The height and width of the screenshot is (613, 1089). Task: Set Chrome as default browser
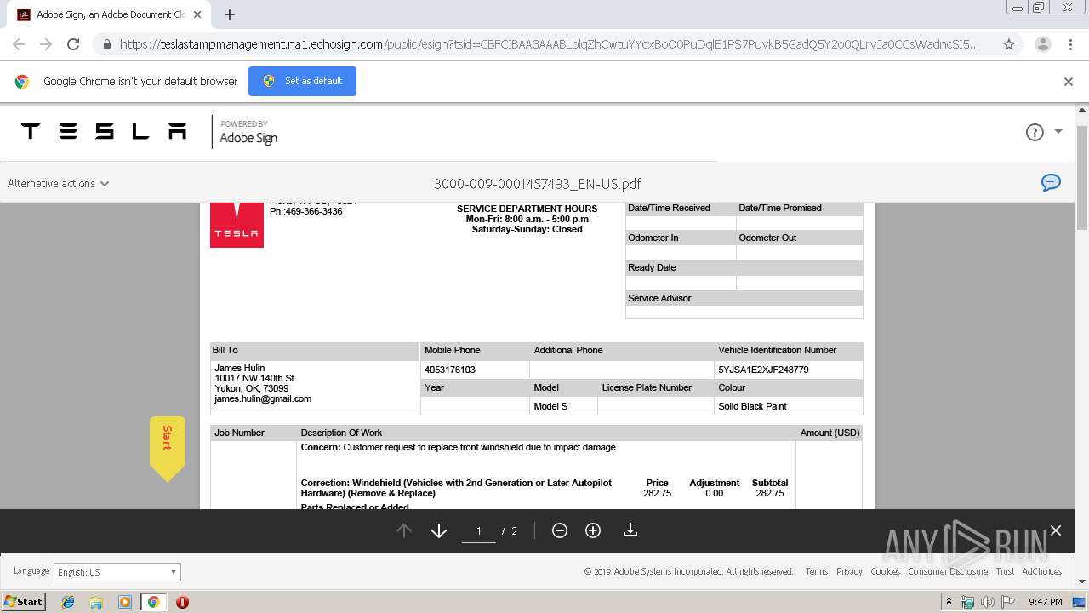[x=302, y=81]
